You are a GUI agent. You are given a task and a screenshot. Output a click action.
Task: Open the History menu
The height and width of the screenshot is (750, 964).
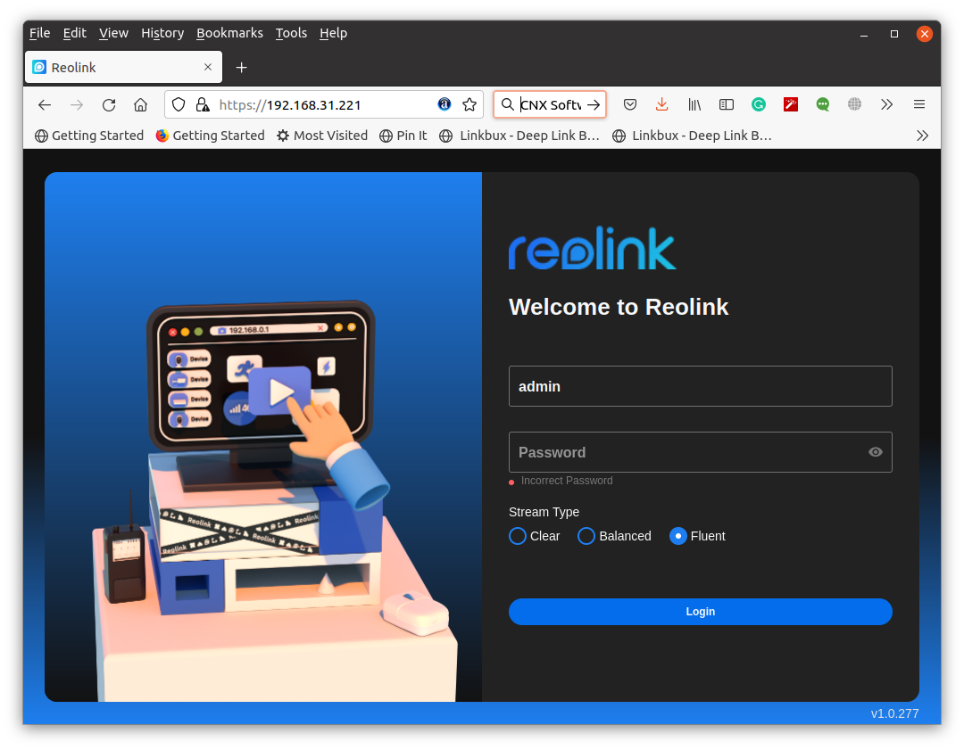[162, 33]
